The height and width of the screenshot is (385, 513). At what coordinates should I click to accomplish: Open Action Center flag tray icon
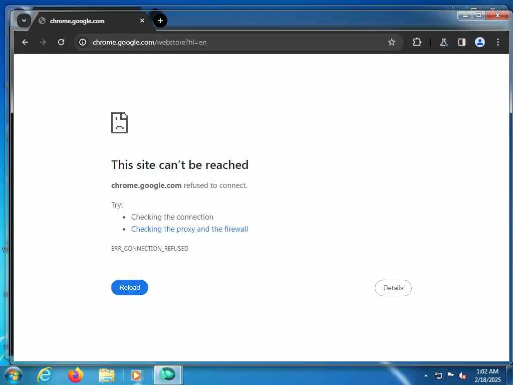tap(450, 375)
